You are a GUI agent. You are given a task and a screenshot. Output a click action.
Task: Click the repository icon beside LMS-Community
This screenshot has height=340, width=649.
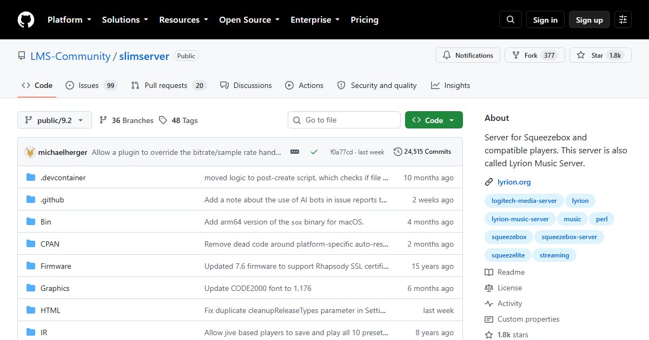coord(22,56)
